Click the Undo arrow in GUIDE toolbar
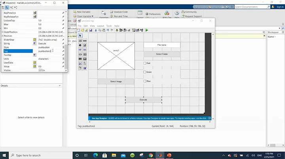This screenshot has width=285, height=159. [108, 30]
